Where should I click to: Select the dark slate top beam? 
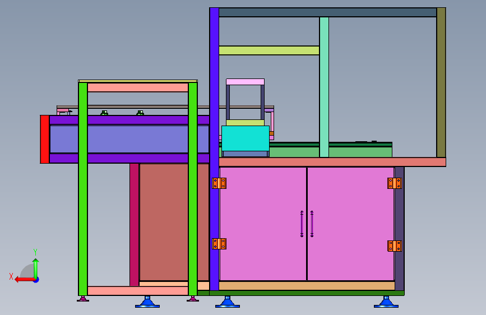(327, 12)
